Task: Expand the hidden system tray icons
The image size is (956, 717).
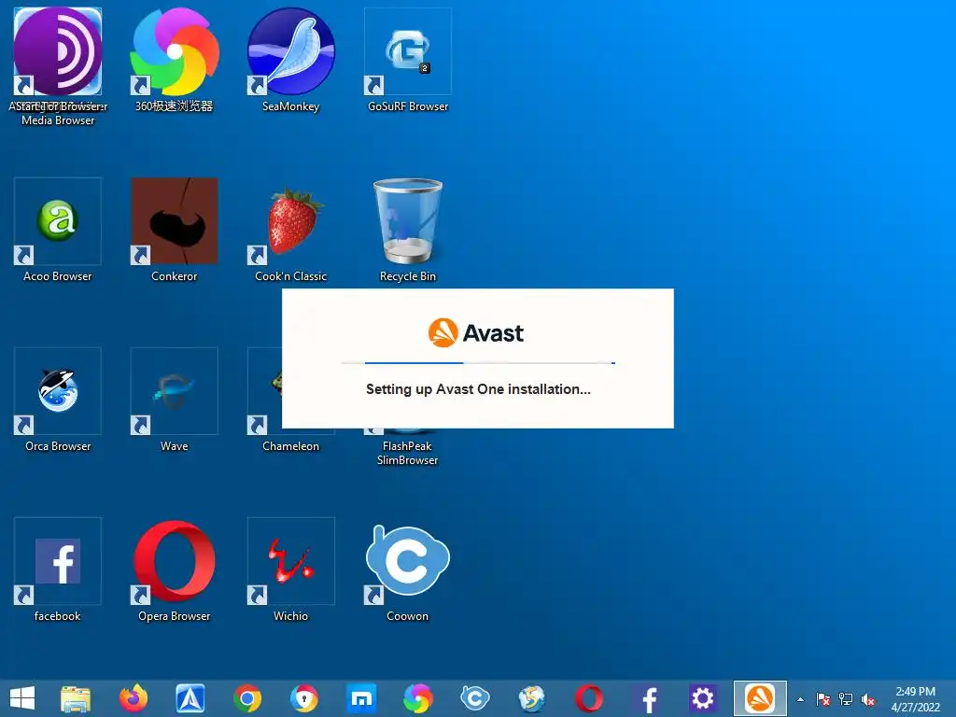Action: click(x=800, y=700)
